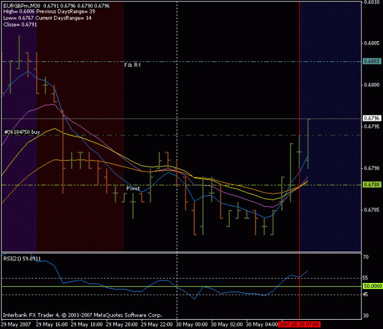Click the 0.6785 price scale label
Screen dimensions: 383x329
(372, 210)
